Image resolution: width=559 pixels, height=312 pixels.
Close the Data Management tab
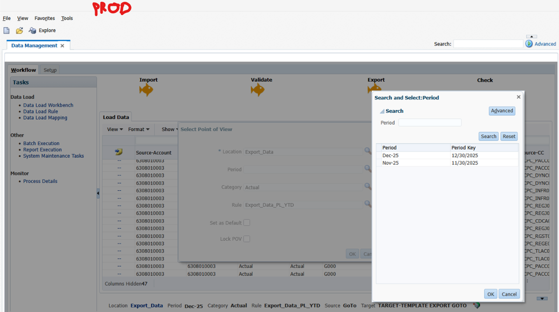(62, 46)
